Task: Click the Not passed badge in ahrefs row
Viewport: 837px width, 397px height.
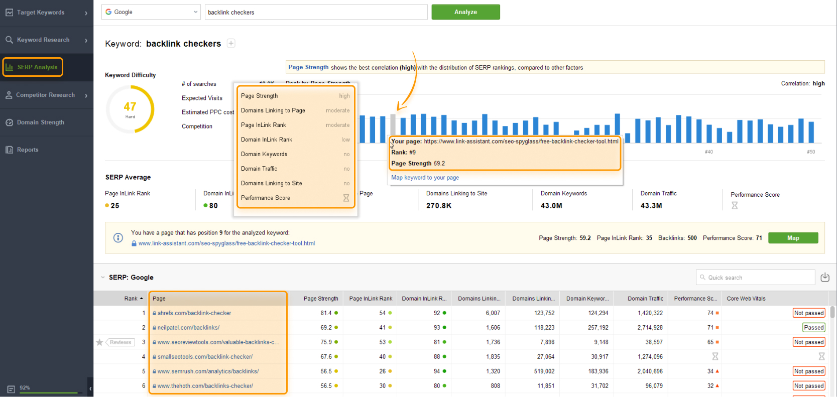Action: (808, 313)
